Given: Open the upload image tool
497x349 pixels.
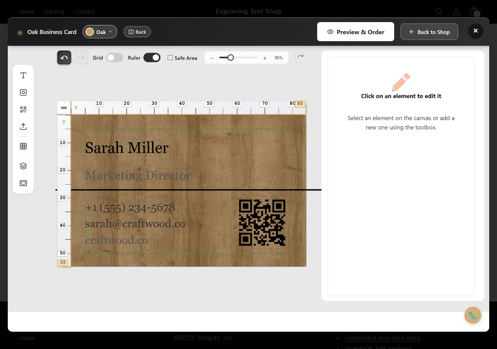Looking at the screenshot, I should click(x=23, y=126).
